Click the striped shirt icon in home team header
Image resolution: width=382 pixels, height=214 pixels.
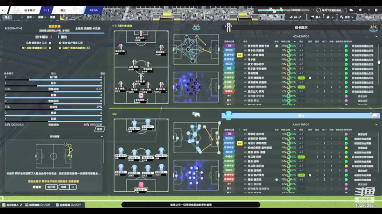click(228, 28)
